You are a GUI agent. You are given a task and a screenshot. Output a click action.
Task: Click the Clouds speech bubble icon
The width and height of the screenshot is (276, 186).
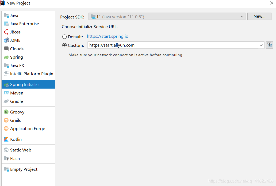coord(6,49)
